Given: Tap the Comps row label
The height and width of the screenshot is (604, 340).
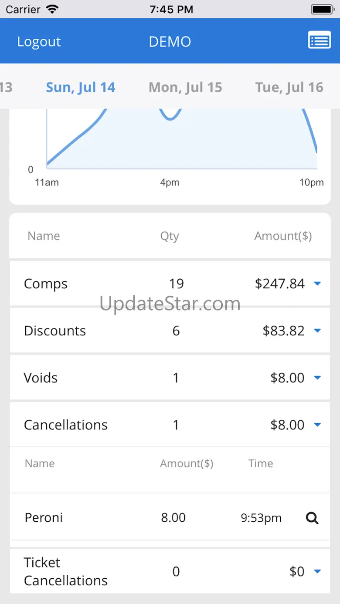Looking at the screenshot, I should pos(46,284).
